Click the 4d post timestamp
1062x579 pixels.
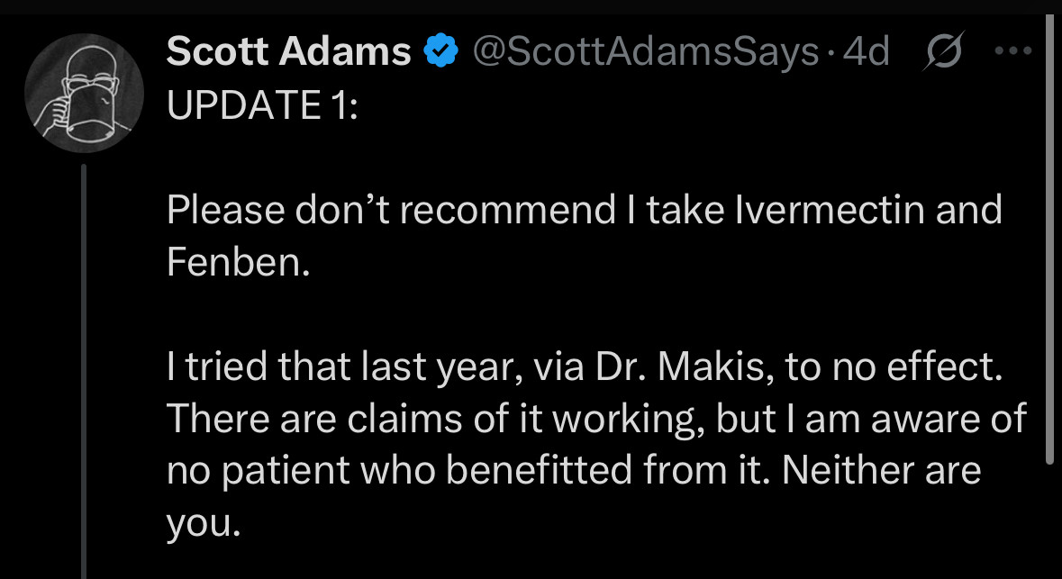pos(865,51)
